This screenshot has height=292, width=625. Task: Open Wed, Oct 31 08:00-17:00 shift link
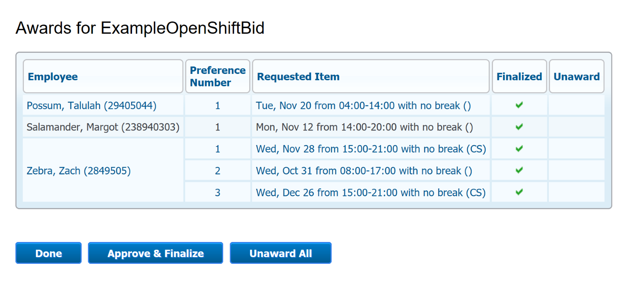click(364, 171)
